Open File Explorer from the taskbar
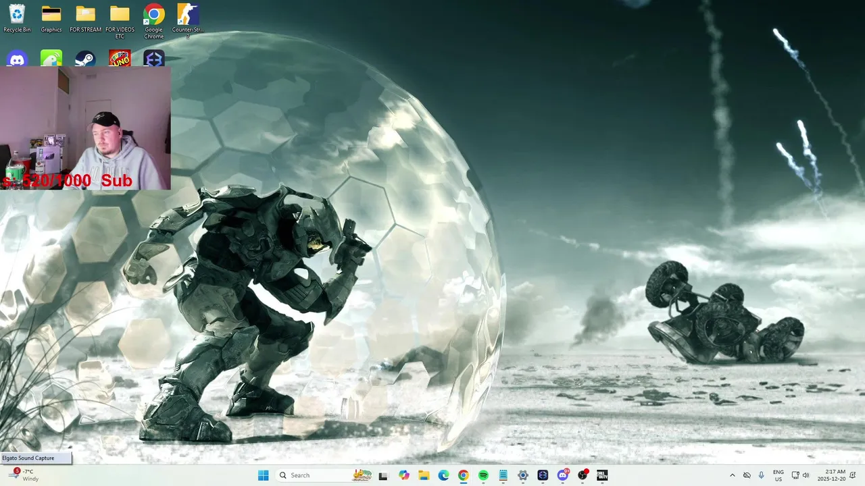This screenshot has width=865, height=486. pyautogui.click(x=424, y=475)
